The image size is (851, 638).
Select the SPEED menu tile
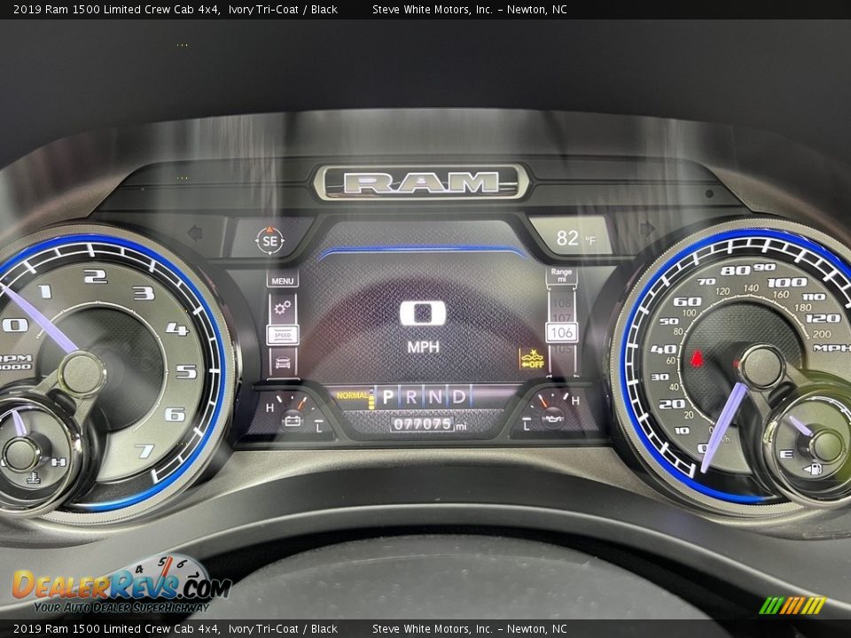point(283,335)
